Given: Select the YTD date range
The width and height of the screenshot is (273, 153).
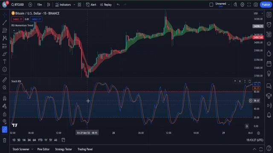Looking at the screenshot, I should 40,140.
